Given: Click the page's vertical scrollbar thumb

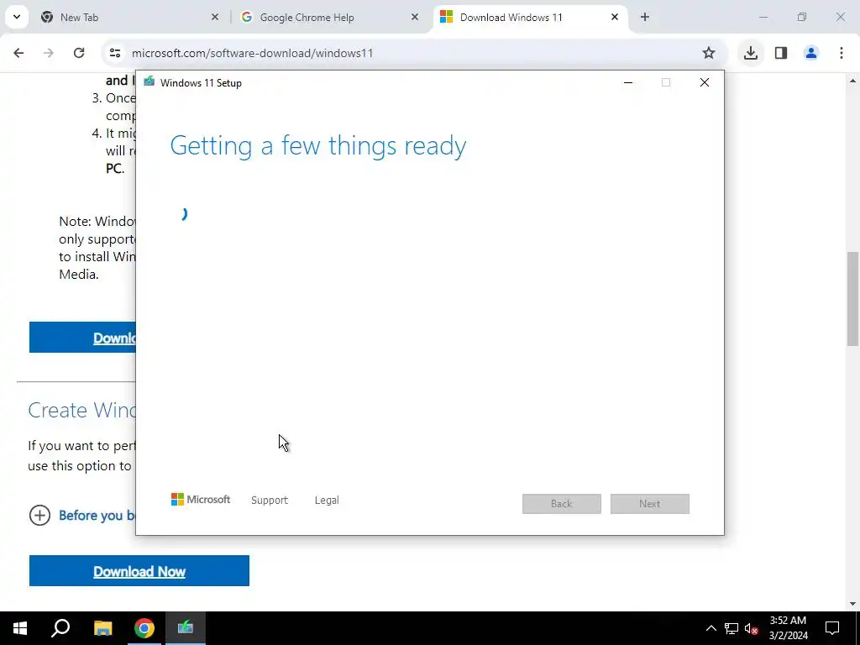Looking at the screenshot, I should point(852,298).
